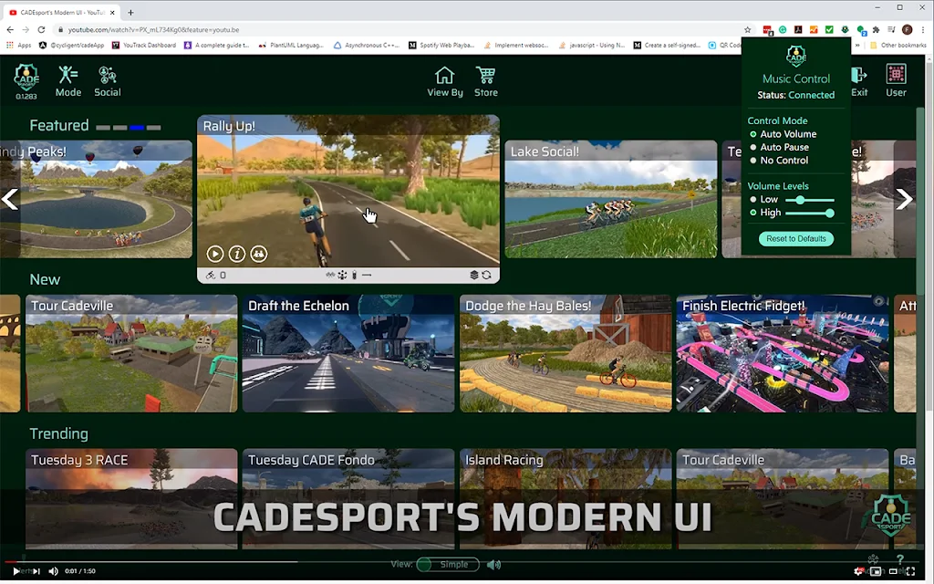Open the Island Racing thumbnail

[x=566, y=499]
